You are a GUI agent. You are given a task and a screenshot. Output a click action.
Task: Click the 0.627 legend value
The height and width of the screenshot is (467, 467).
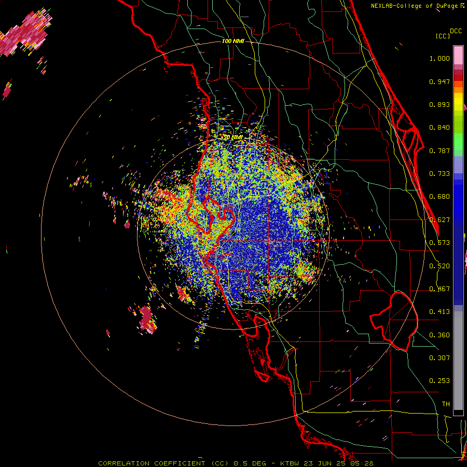point(439,220)
